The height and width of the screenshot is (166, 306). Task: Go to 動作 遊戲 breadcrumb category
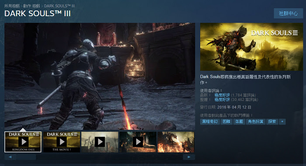pyautogui.click(x=31, y=6)
